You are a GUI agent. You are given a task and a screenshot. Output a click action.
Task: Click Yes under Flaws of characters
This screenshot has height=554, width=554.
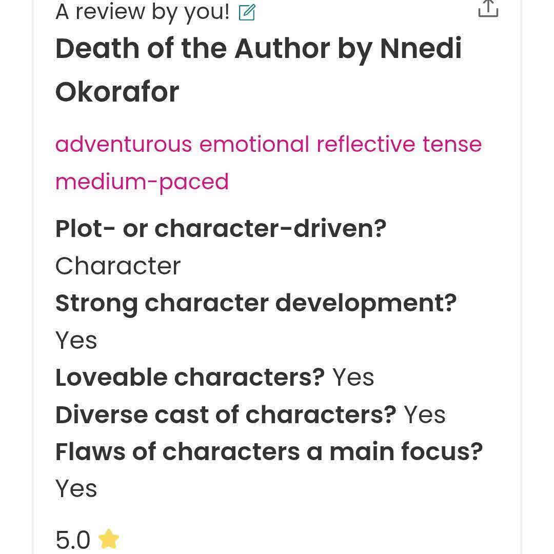[x=76, y=489]
